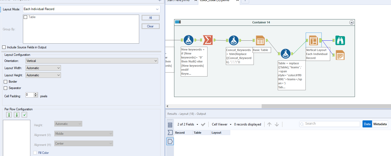Check the Table field in Group By list

pos(26,17)
